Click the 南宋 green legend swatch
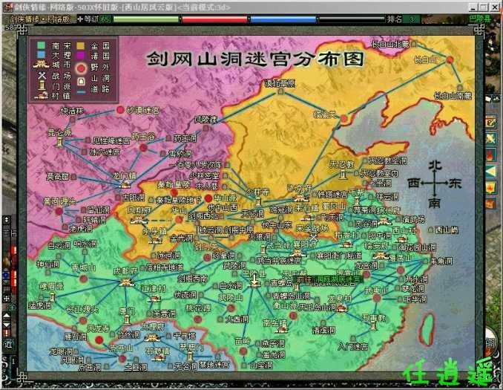Image resolution: width=503 pixels, height=390 pixels. [x=41, y=45]
